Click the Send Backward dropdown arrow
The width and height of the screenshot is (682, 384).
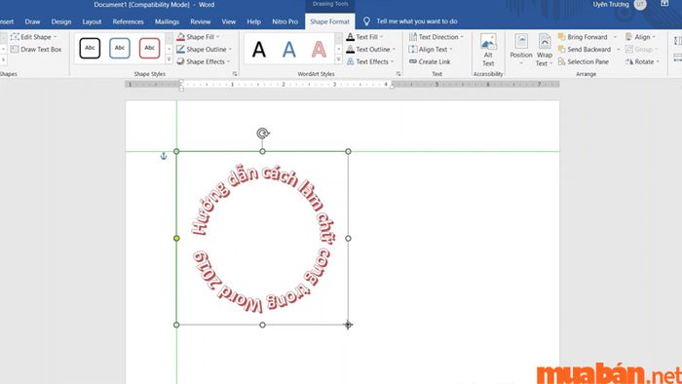pos(619,49)
